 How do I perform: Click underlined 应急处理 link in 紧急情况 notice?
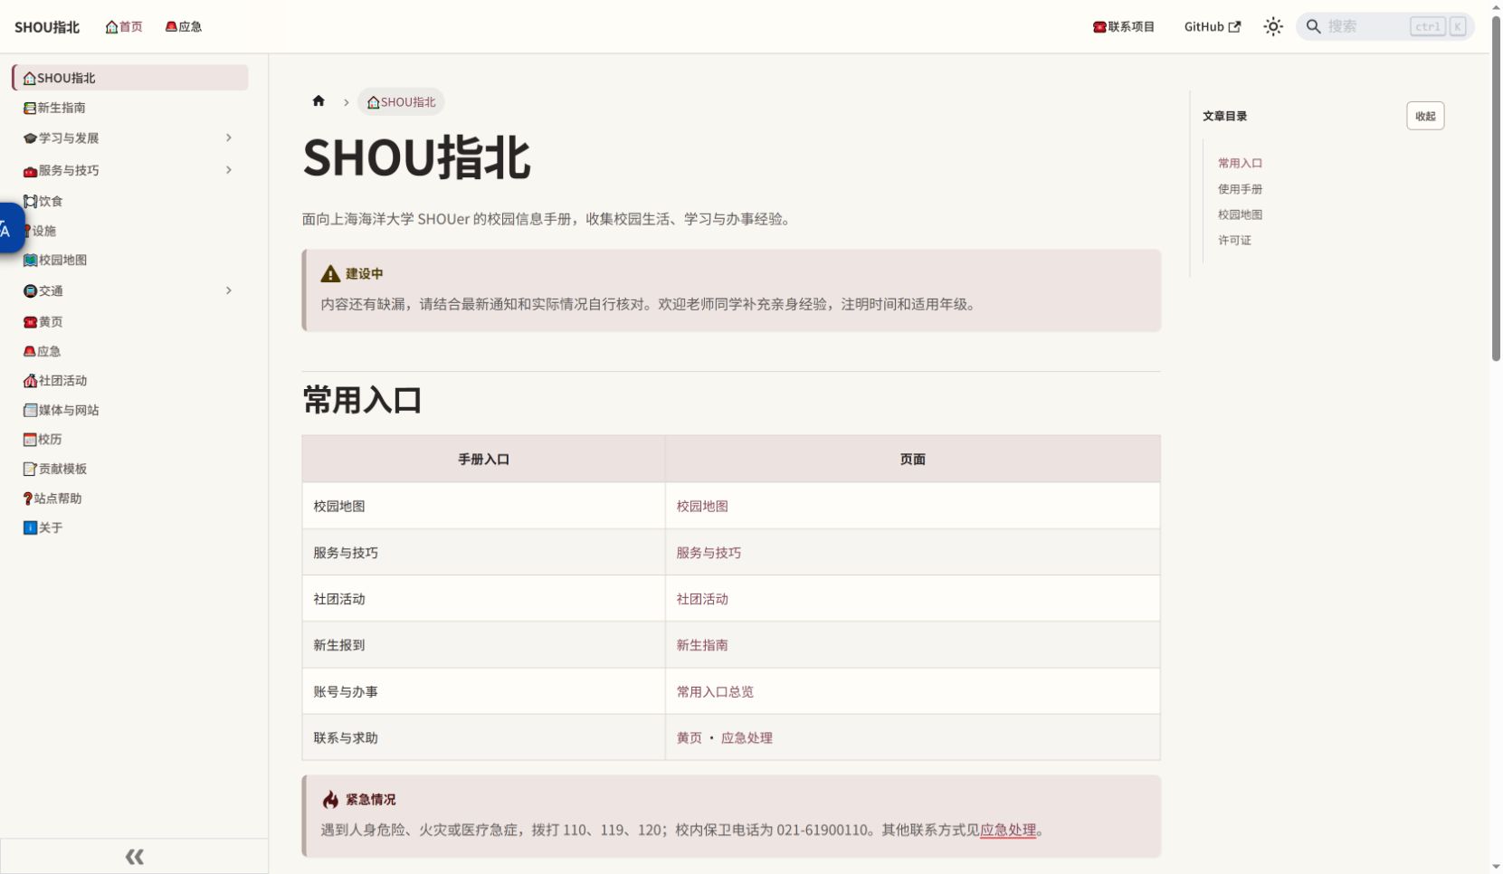pyautogui.click(x=1008, y=830)
